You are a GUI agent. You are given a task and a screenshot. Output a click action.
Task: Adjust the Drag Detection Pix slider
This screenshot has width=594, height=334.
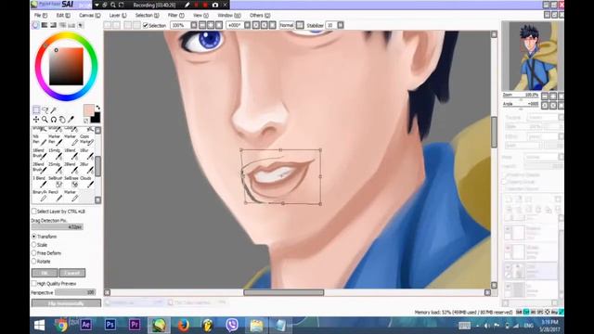58,226
